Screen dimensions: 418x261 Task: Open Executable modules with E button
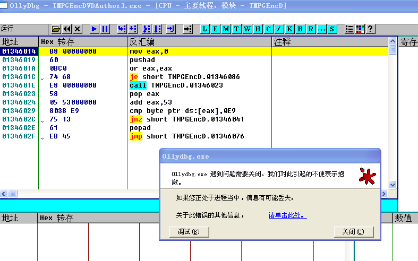point(215,29)
